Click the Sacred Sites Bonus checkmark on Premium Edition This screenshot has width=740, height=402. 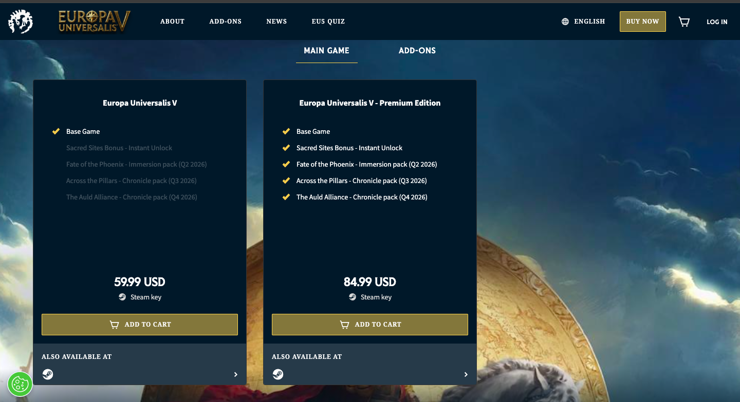pyautogui.click(x=286, y=148)
